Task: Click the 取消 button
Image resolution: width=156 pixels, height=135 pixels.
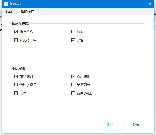Action: pos(136,125)
